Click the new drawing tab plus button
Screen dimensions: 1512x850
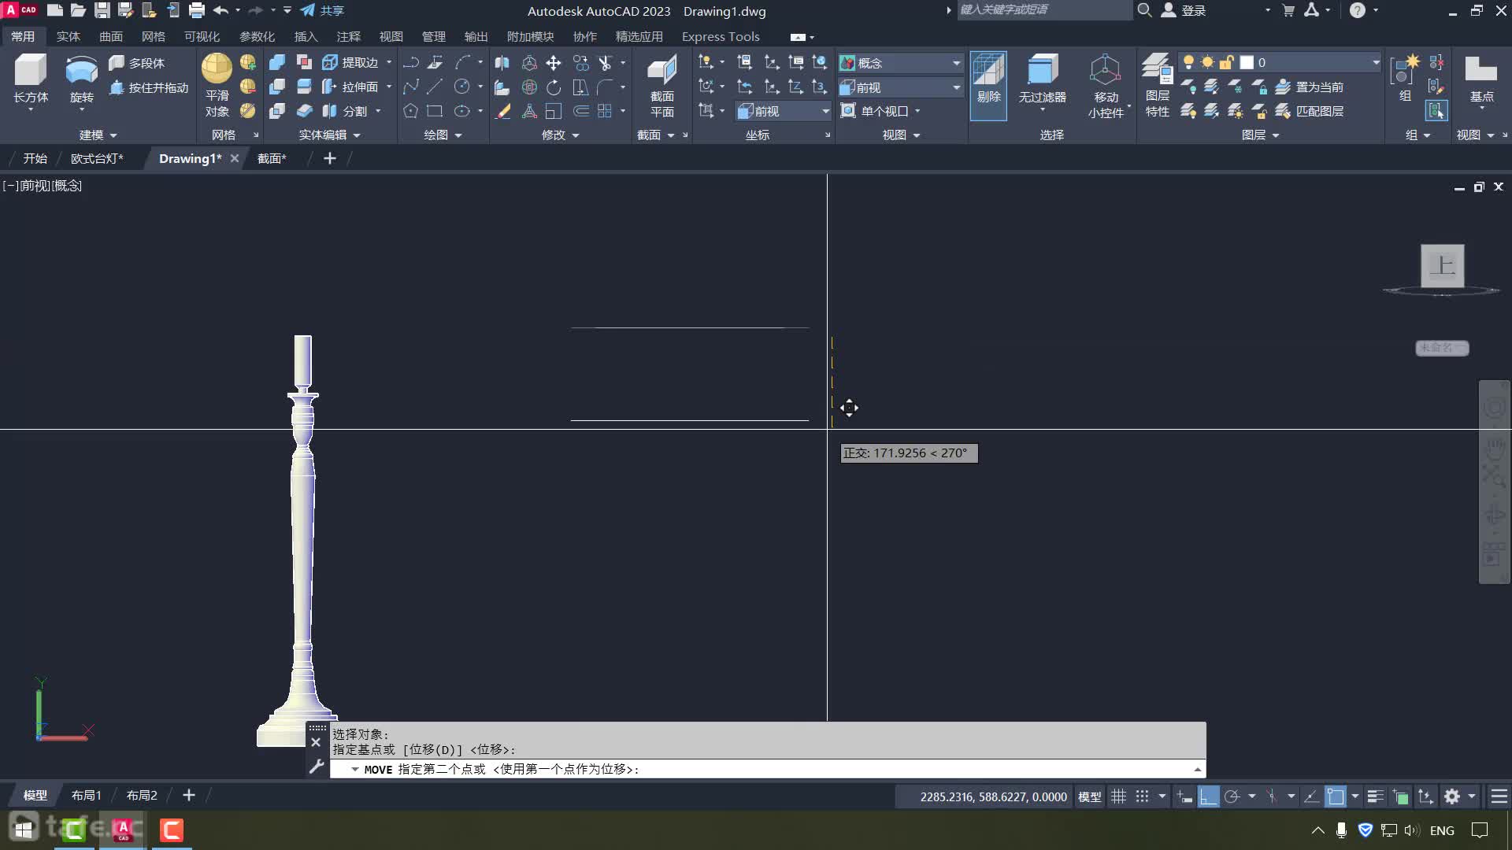pyautogui.click(x=330, y=158)
